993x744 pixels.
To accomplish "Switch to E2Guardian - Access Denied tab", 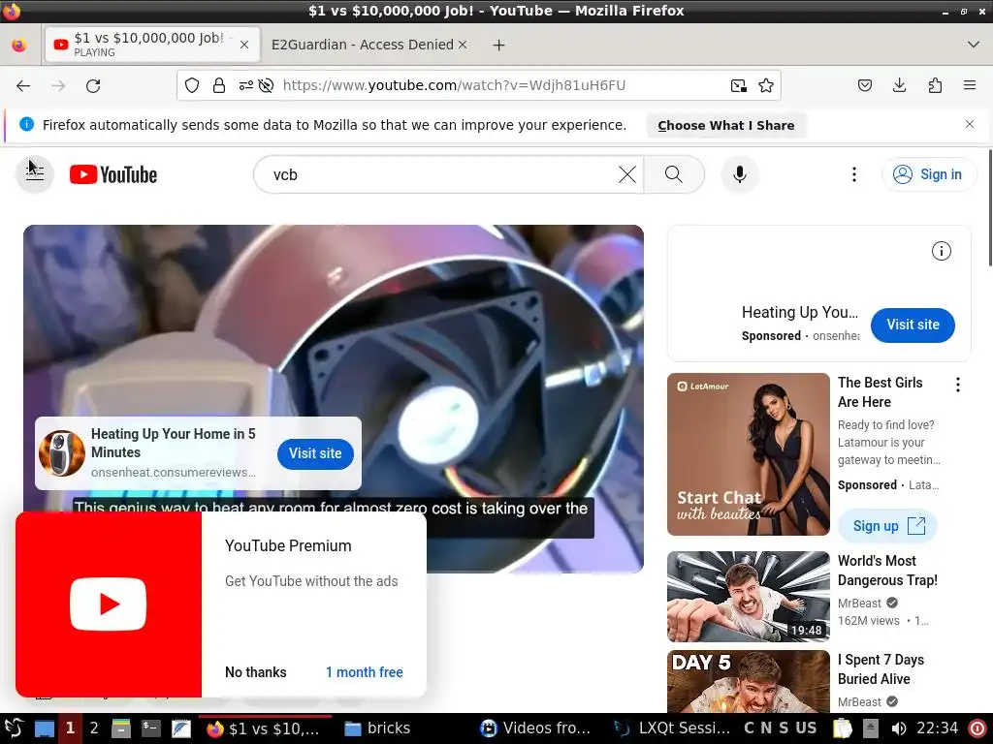I will point(363,45).
